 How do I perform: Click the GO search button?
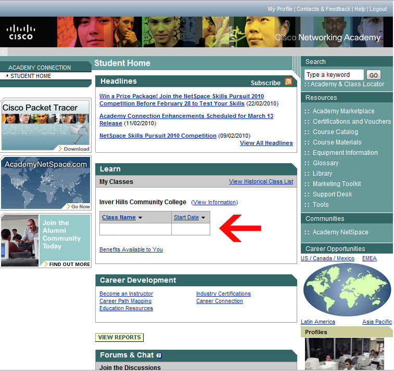[x=373, y=75]
